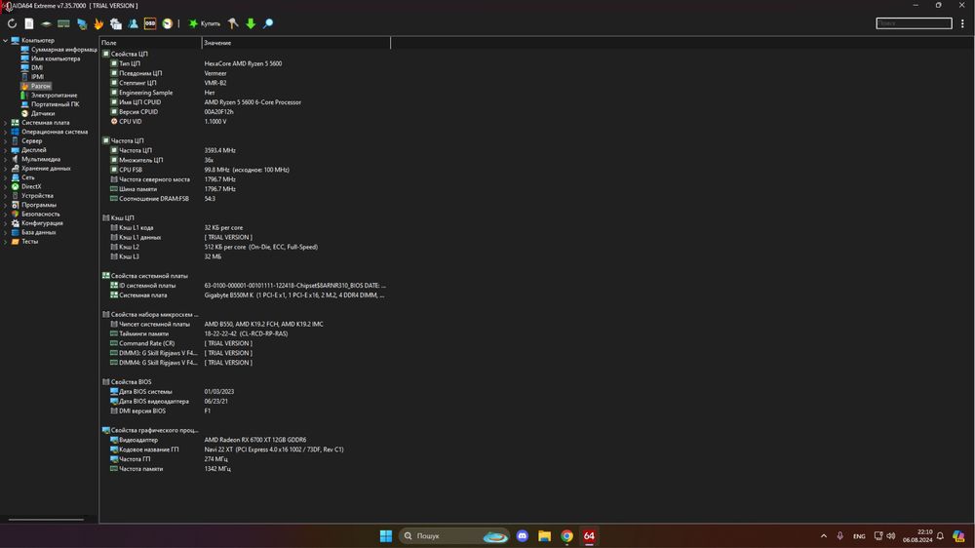Select Имя компьютера in the tree
This screenshot has height=548, width=975.
coord(56,59)
